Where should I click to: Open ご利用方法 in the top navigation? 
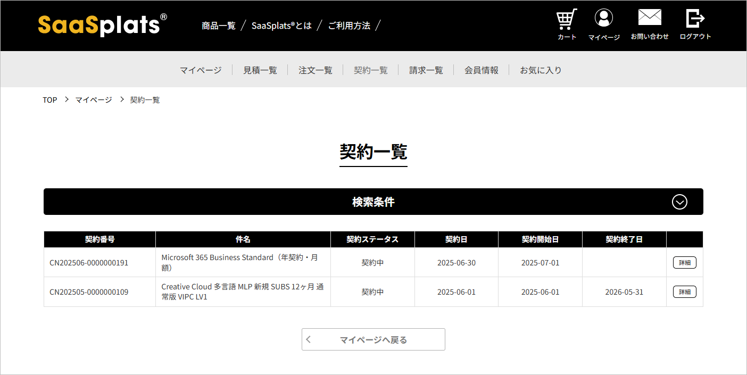pyautogui.click(x=349, y=26)
